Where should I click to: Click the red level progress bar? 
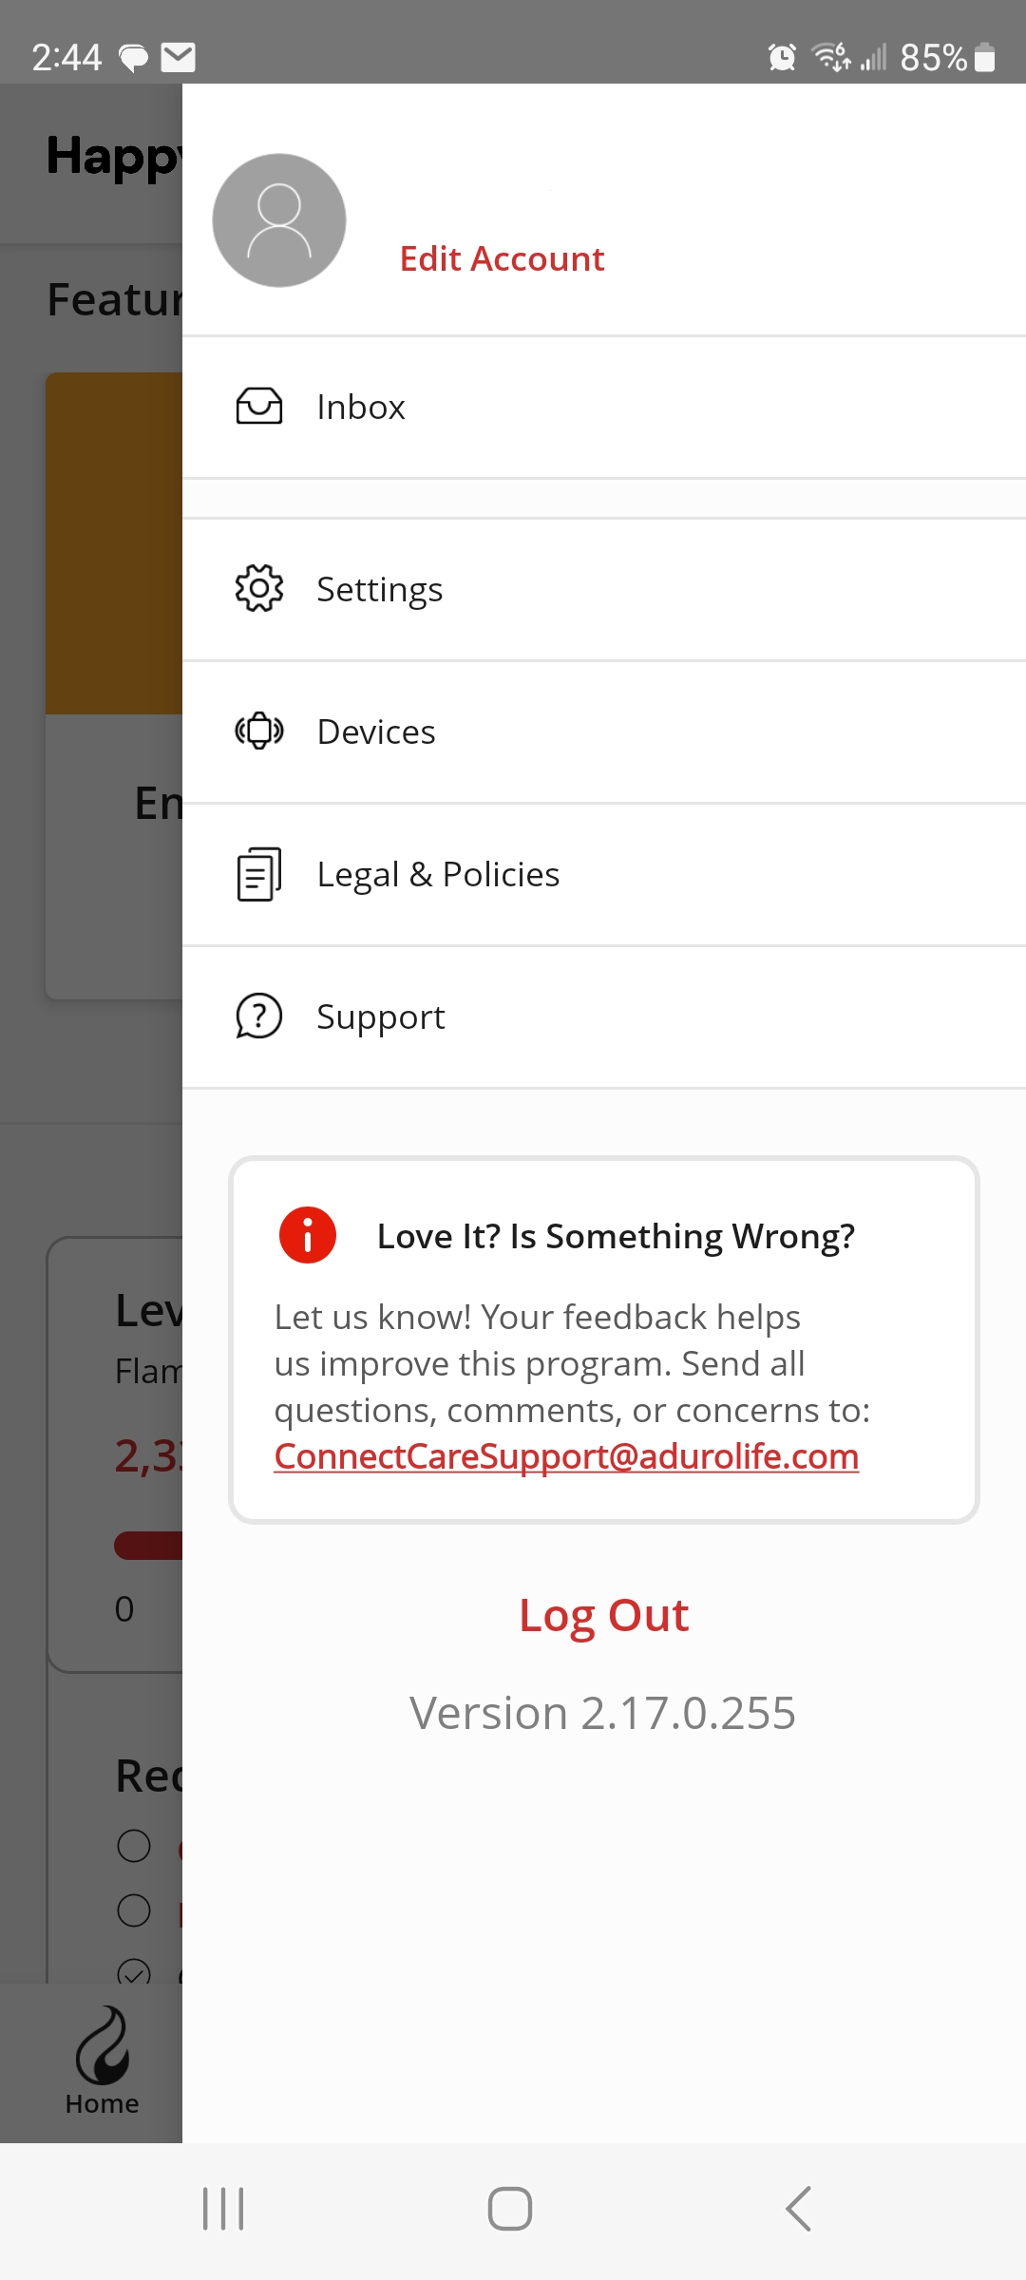(x=148, y=1545)
